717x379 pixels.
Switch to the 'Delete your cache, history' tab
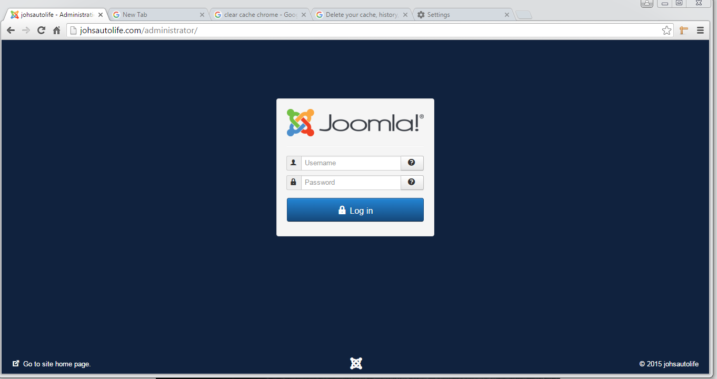357,15
